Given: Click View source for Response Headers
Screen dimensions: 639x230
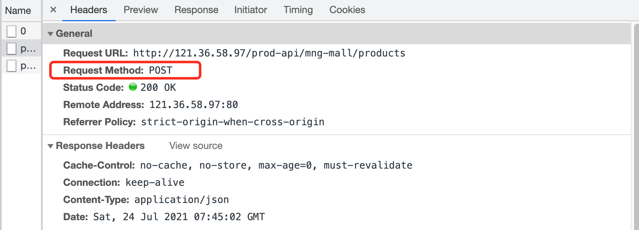Looking at the screenshot, I should (x=196, y=146).
